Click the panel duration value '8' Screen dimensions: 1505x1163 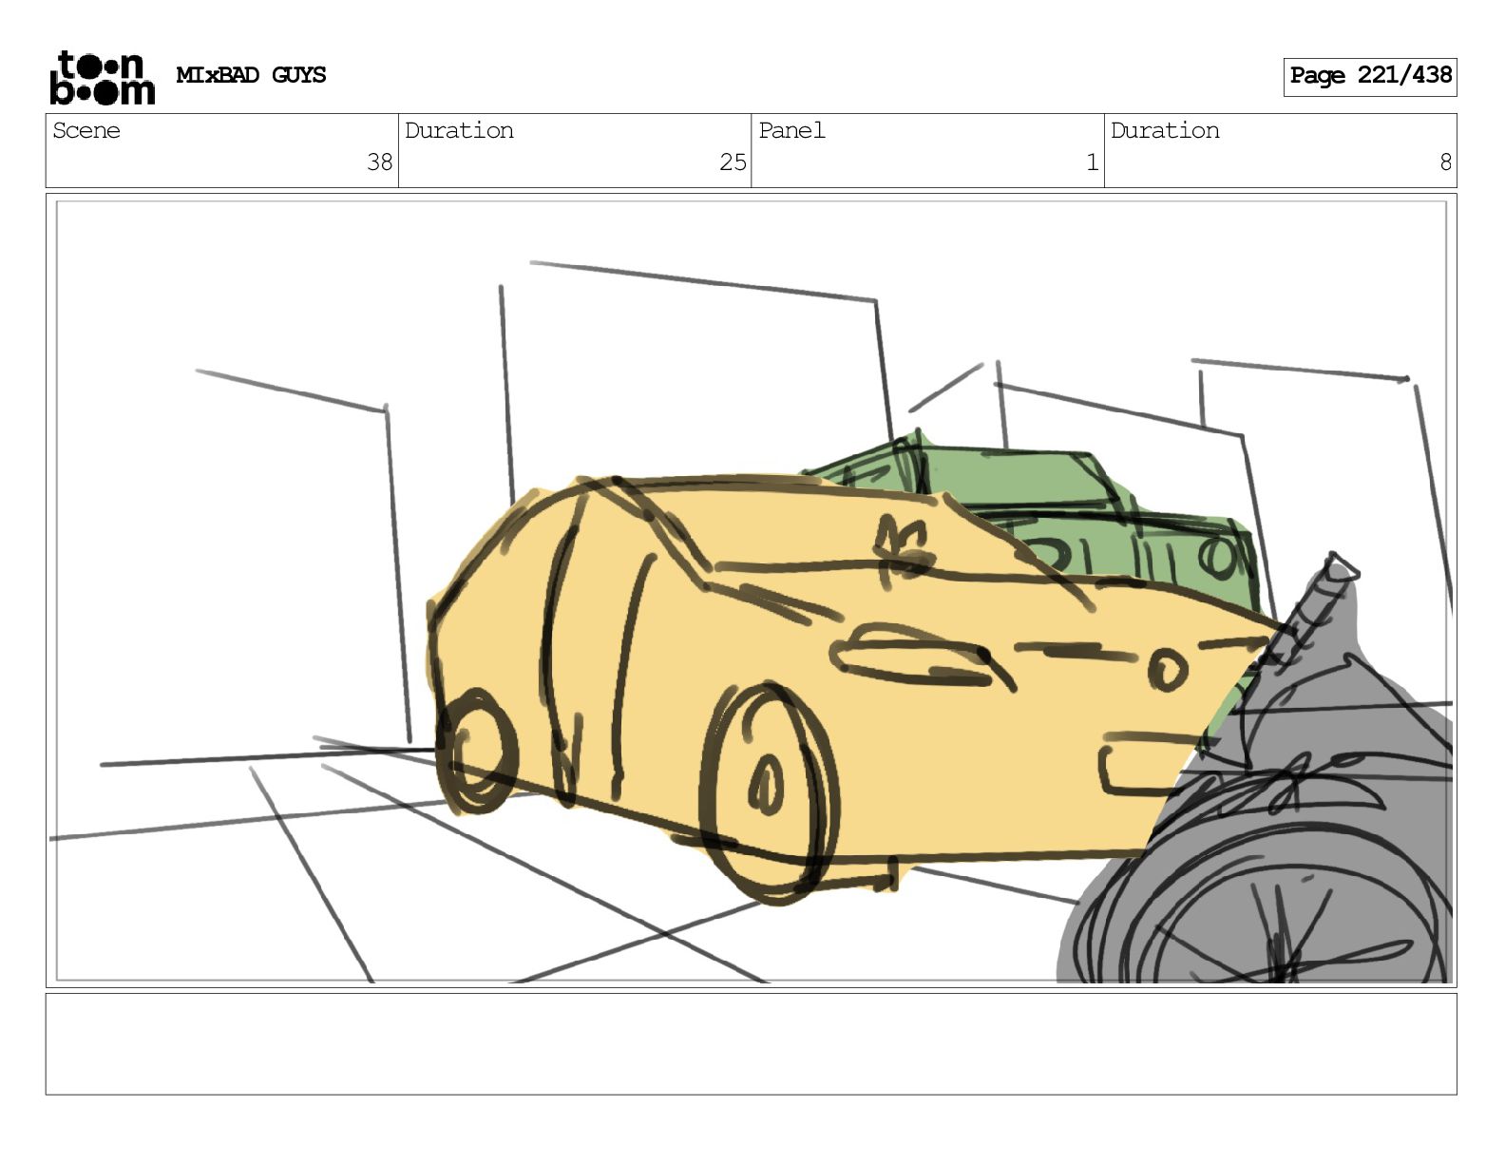click(1445, 162)
